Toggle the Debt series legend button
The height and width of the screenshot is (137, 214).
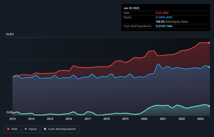coord(12,129)
